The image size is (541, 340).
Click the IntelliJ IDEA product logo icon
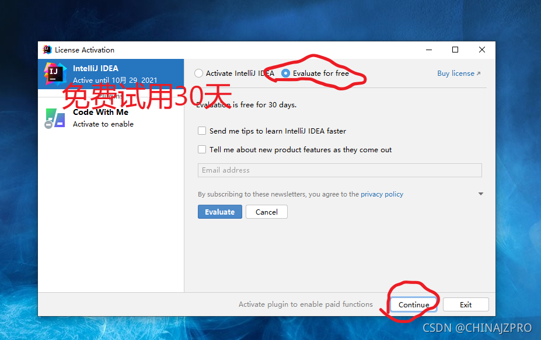coord(55,74)
